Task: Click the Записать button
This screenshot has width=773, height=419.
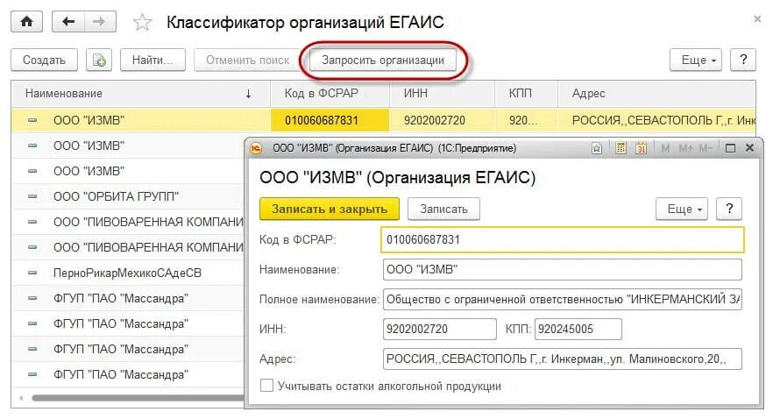Action: point(443,209)
